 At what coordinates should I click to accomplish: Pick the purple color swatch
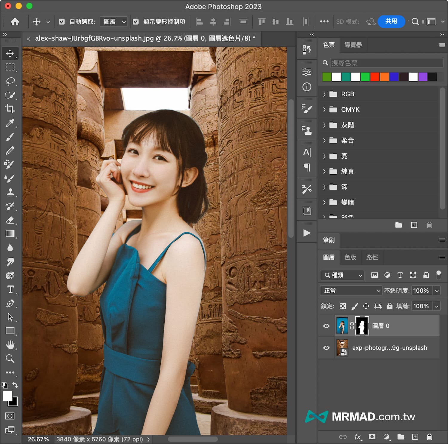coord(423,77)
